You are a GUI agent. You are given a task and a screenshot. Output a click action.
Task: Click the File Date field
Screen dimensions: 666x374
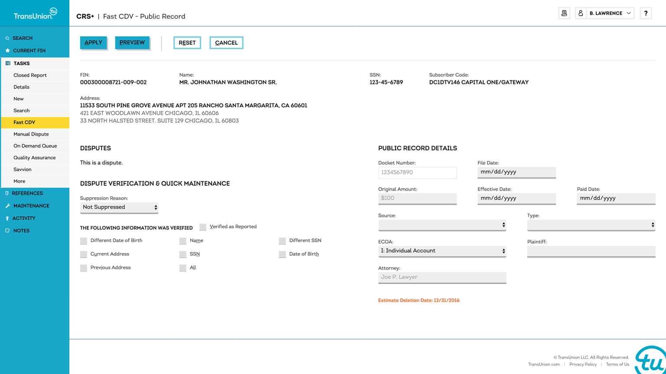516,172
